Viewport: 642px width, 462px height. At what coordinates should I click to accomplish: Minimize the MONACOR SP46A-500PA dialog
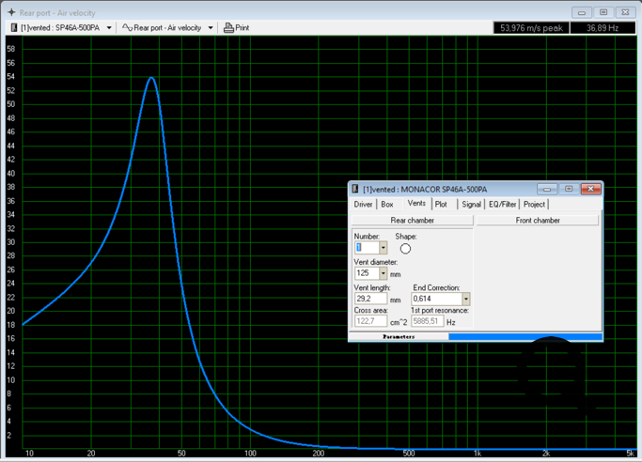point(548,189)
